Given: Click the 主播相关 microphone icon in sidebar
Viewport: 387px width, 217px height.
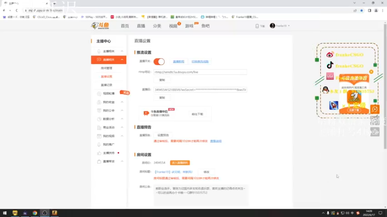Looking at the screenshot, I should 99,51.
